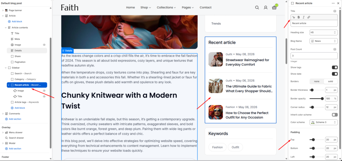The image size is (342, 161).
Task: Expand the Menu drawer section
Action: point(3,132)
